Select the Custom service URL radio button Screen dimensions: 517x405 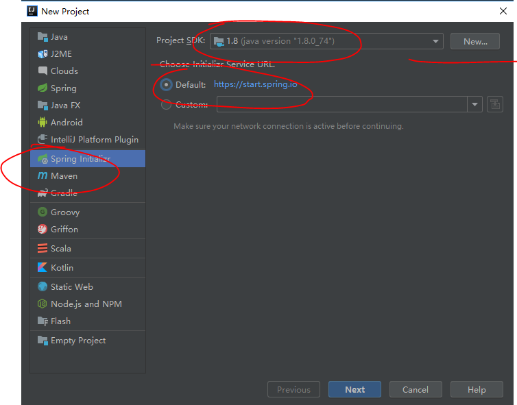pyautogui.click(x=166, y=105)
